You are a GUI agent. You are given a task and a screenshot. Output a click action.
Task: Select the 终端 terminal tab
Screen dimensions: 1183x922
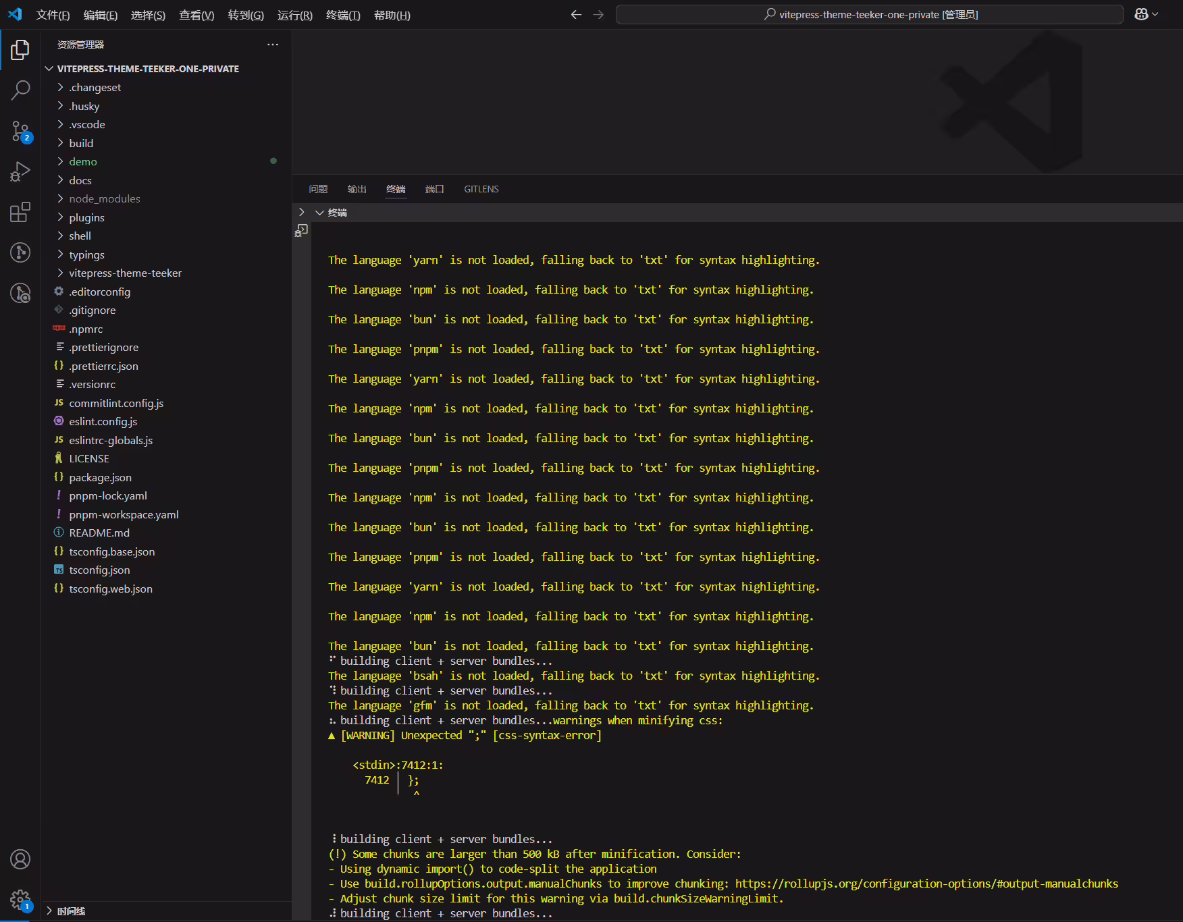[x=396, y=189]
